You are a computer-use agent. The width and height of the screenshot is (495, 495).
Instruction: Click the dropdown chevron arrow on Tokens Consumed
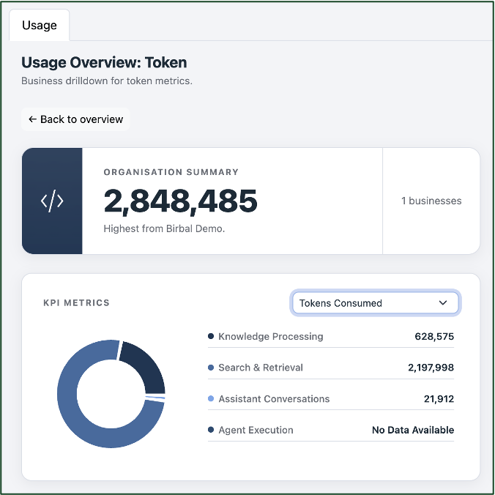(x=443, y=302)
